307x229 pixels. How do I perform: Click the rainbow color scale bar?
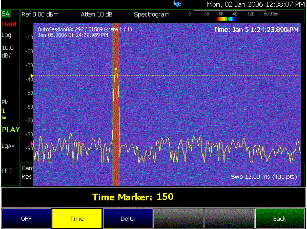227,19
